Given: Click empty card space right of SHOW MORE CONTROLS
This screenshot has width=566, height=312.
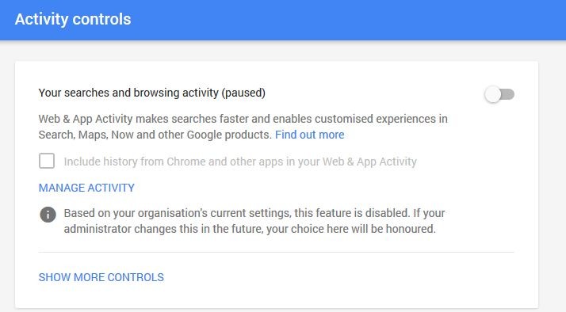Looking at the screenshot, I should click(x=346, y=277).
